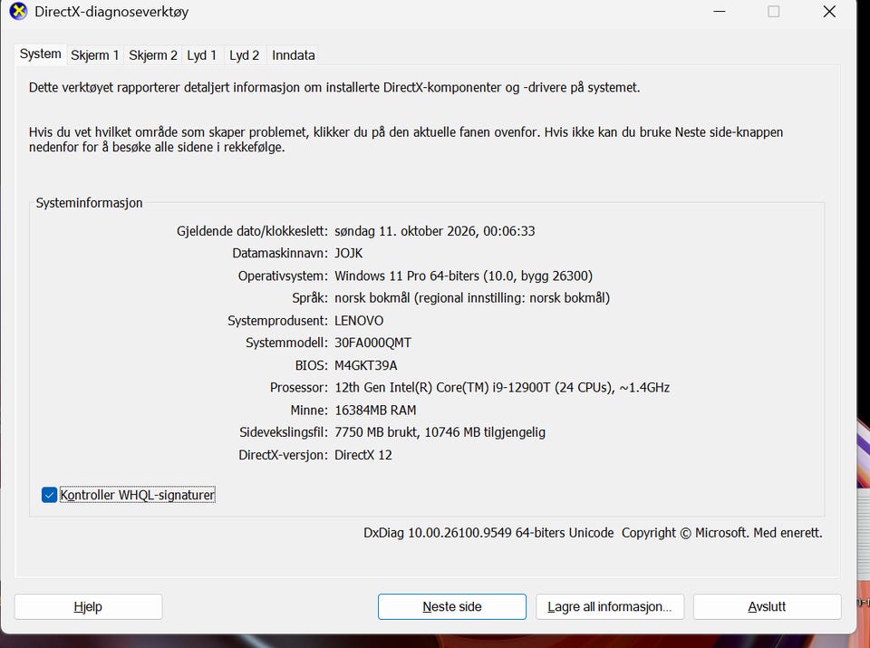Open the Skjerm 2 tab

[153, 55]
